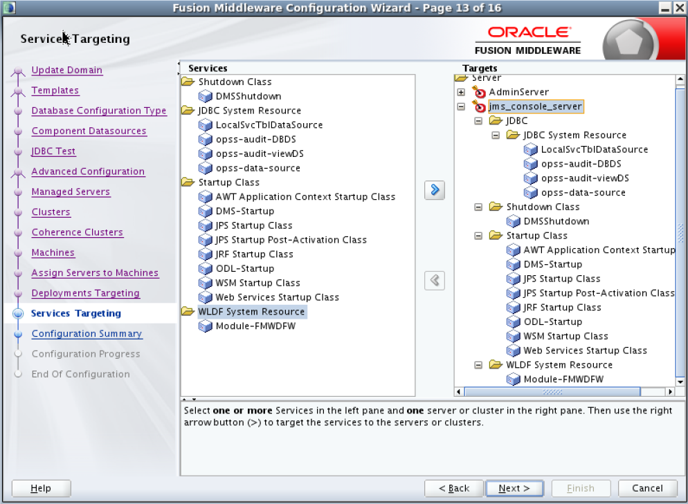This screenshot has height=504, width=688.
Task: Click the Module-FMWDFW cube icon in Targets
Action: (514, 379)
